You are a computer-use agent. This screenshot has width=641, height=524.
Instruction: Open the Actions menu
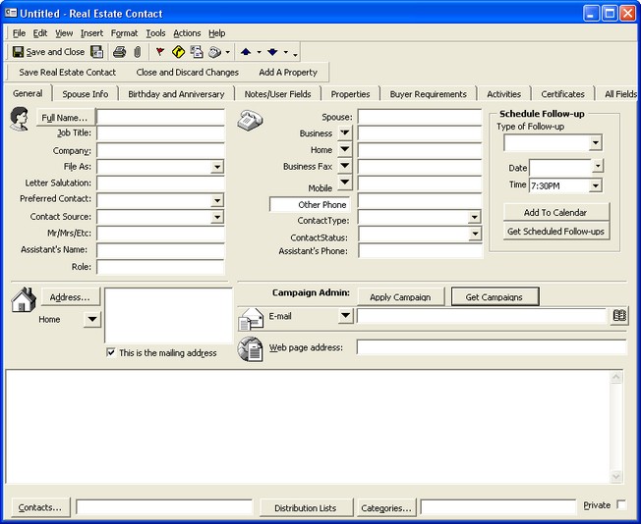click(187, 33)
